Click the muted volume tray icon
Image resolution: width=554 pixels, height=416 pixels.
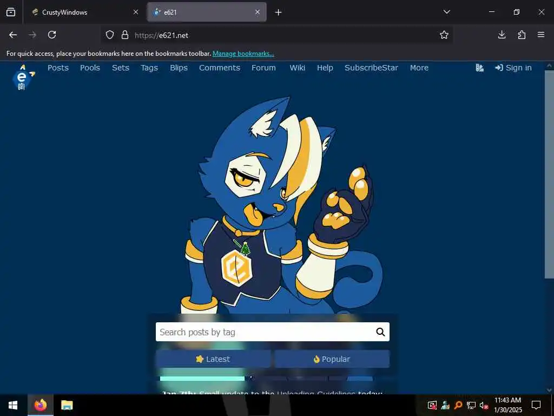[484, 405]
